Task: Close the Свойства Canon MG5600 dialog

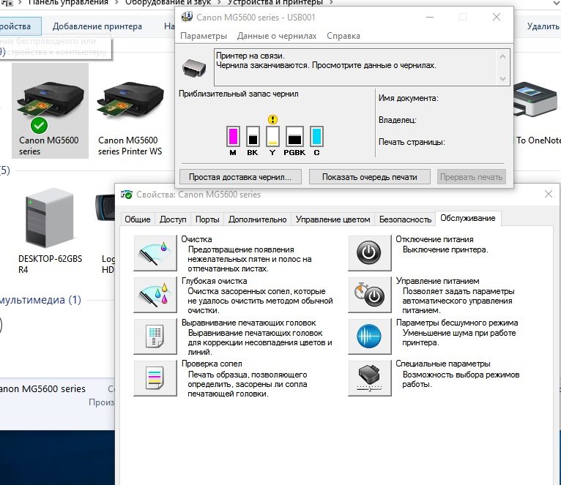Action: pos(549,194)
